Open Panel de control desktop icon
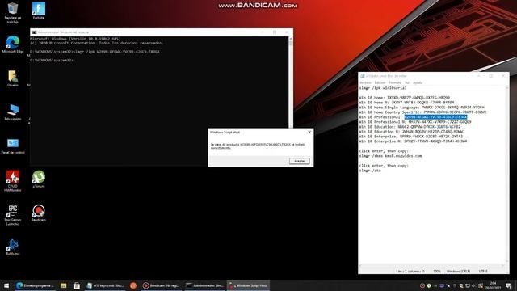 pyautogui.click(x=13, y=145)
